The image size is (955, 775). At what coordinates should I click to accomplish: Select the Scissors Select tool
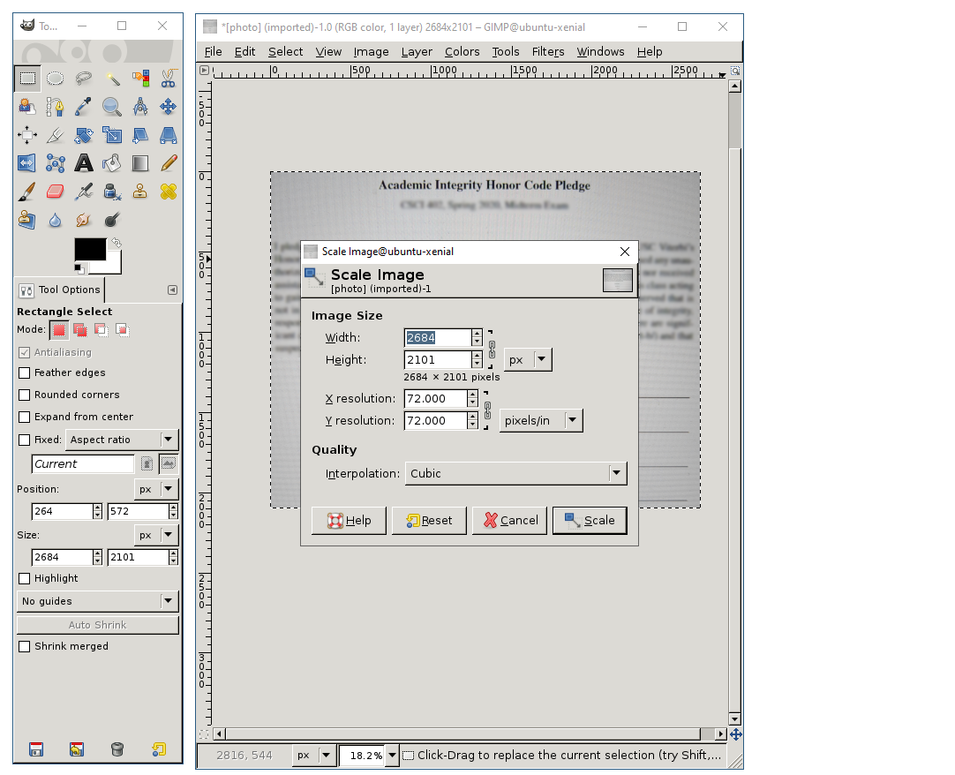pyautogui.click(x=169, y=79)
